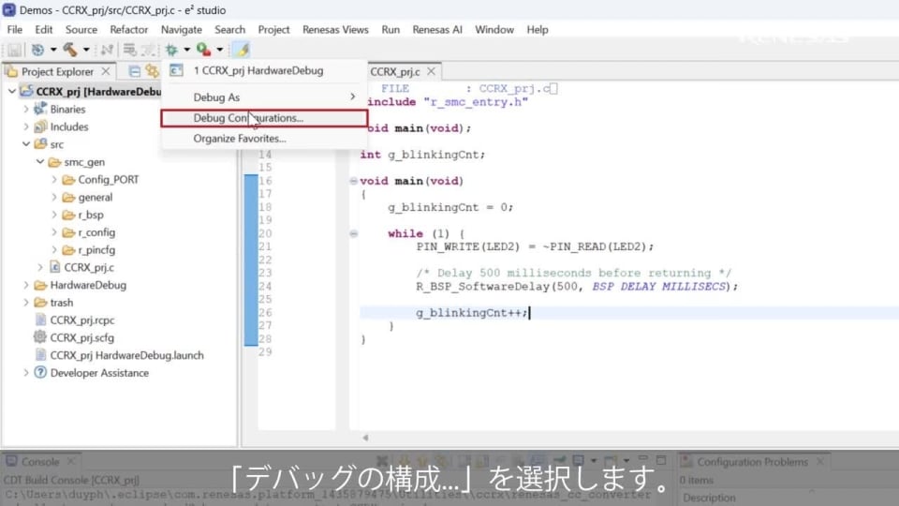Click the greyed icon after the hammer dropdown
Image resolution: width=899 pixels, height=506 pixels.
coord(107,50)
